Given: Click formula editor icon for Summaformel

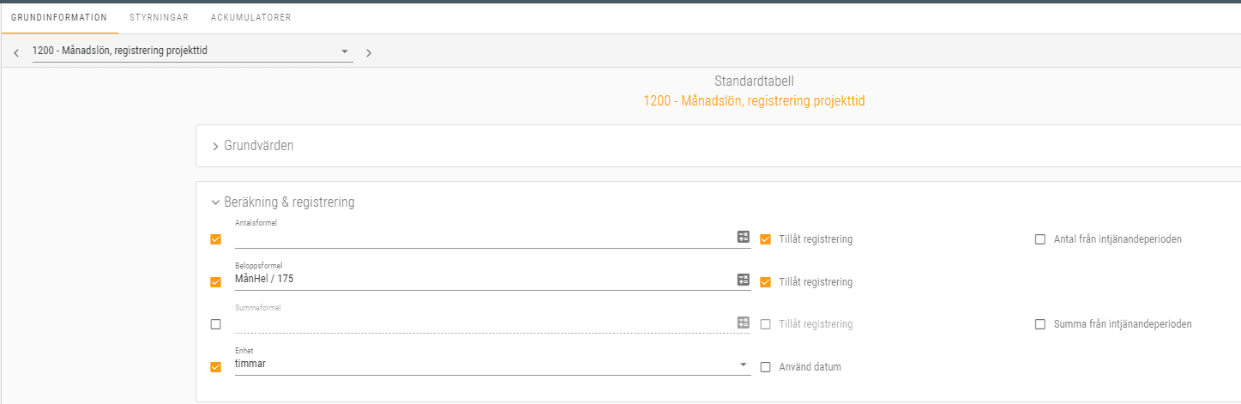Looking at the screenshot, I should pos(744,323).
